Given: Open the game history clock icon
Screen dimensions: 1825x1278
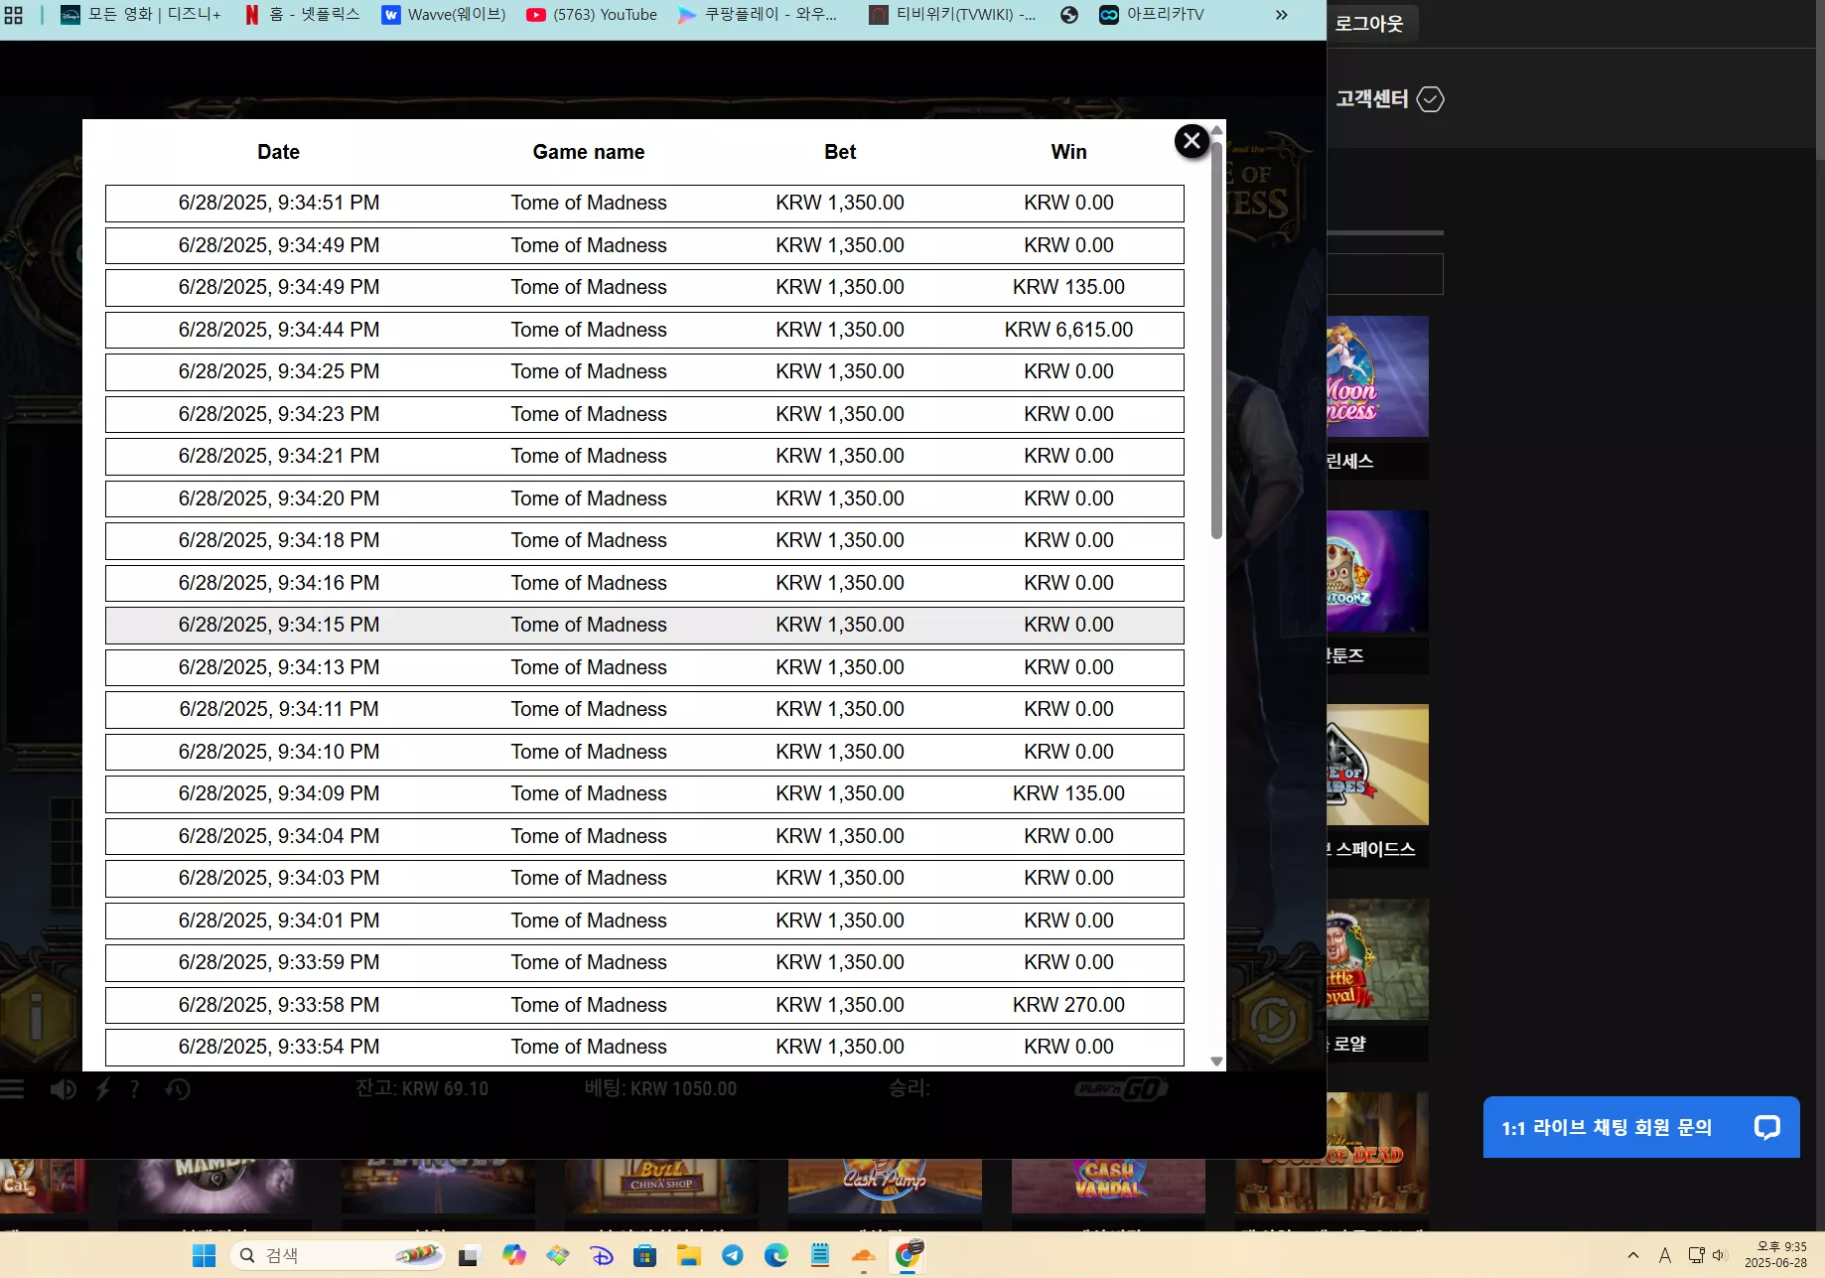Looking at the screenshot, I should (x=178, y=1089).
